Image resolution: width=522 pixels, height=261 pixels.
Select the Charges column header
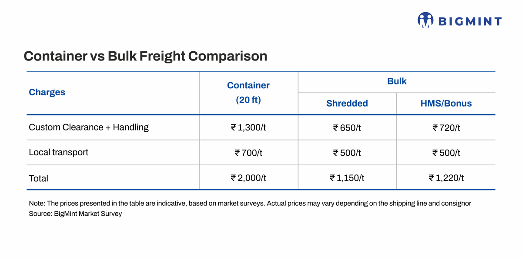pos(47,92)
